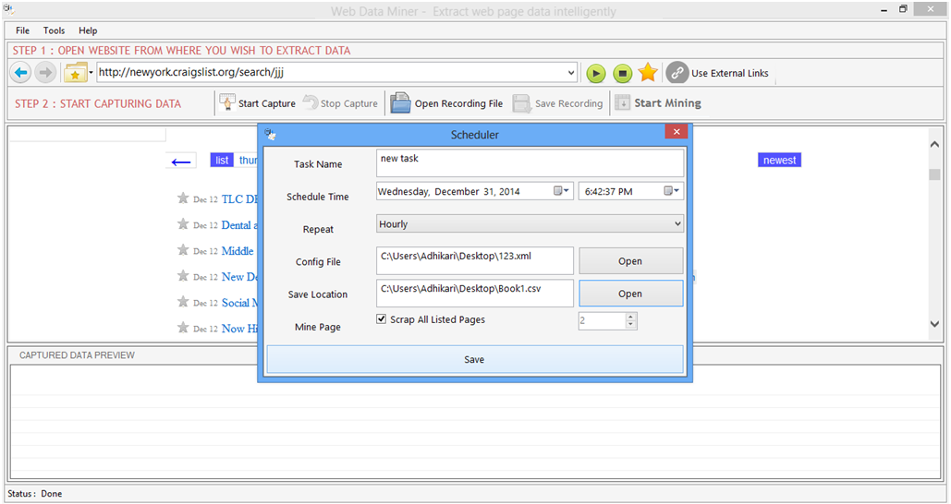Click the stop loading icon in toolbar
The width and height of the screenshot is (951, 504).
tap(623, 73)
